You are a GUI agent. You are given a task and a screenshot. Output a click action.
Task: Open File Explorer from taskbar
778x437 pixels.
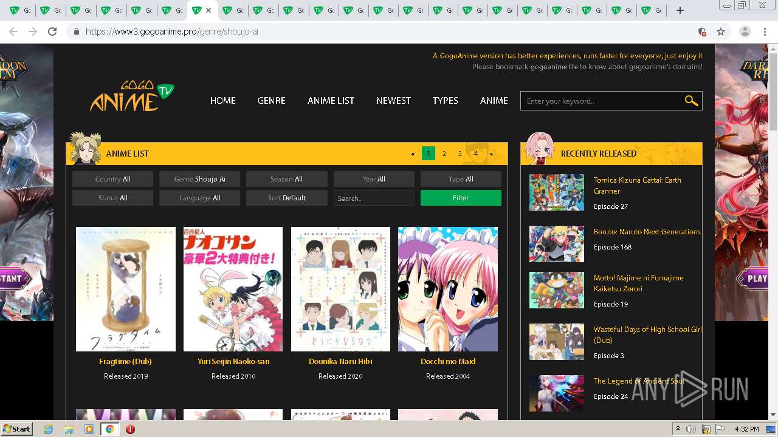69,429
